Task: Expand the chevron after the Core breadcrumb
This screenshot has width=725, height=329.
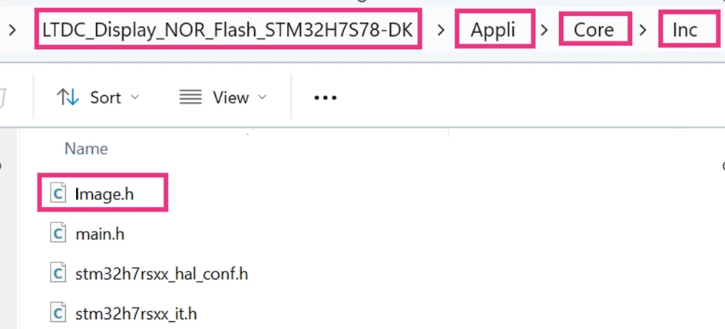Action: (x=643, y=31)
